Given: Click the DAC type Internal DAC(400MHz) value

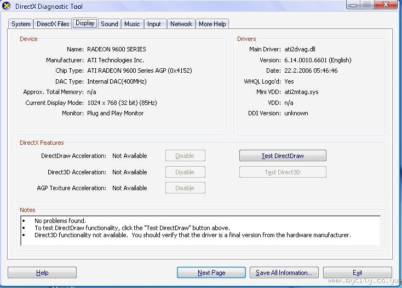Looking at the screenshot, I should (x=117, y=81).
